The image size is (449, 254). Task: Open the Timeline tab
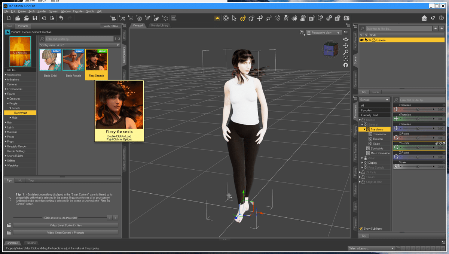31,243
